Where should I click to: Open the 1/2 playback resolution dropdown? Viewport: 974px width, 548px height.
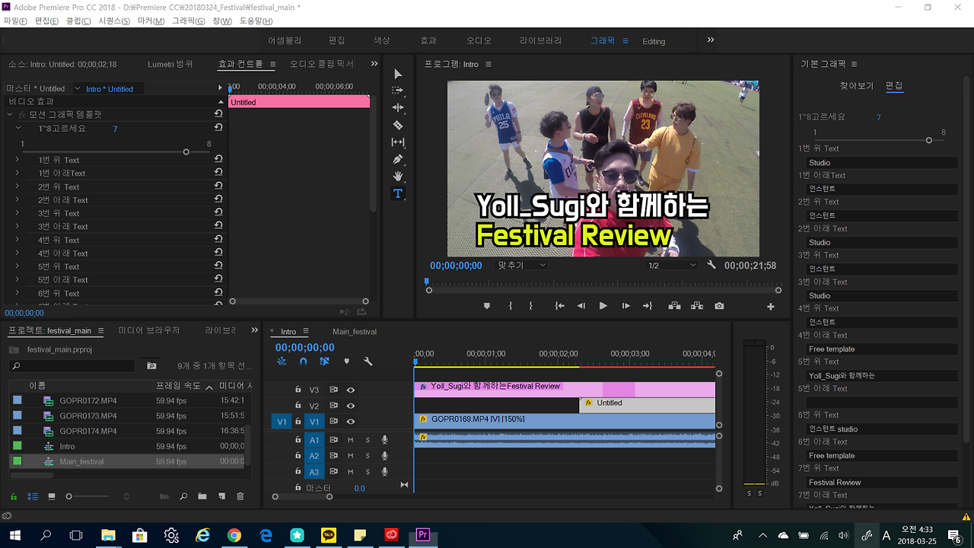pyautogui.click(x=671, y=266)
